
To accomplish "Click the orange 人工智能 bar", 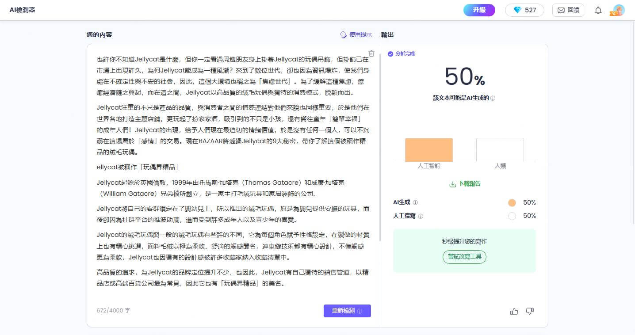I will [429, 150].
